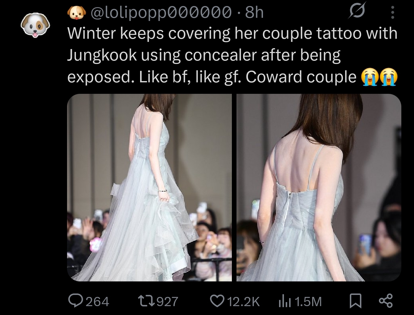This screenshot has height=315, width=414.
Task: Bookmark this tweet
Action: (x=355, y=301)
